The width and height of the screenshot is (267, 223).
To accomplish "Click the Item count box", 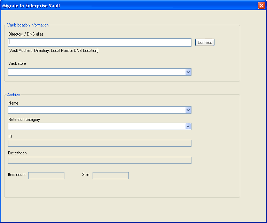I will (46, 176).
